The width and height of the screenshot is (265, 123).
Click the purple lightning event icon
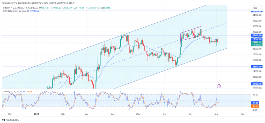pyautogui.click(x=219, y=86)
